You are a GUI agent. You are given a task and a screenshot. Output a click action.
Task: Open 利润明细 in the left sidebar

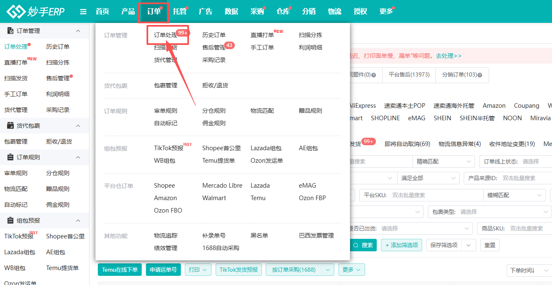pyautogui.click(x=58, y=94)
